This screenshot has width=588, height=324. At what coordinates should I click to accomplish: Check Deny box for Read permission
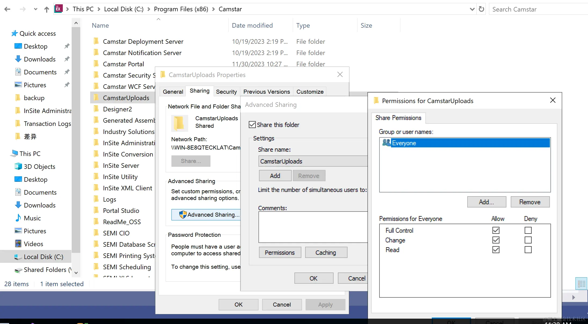(x=528, y=250)
